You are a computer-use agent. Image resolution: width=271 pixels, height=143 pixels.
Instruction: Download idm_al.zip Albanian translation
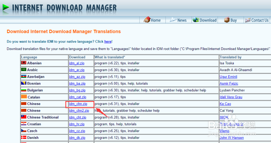pos(77,63)
